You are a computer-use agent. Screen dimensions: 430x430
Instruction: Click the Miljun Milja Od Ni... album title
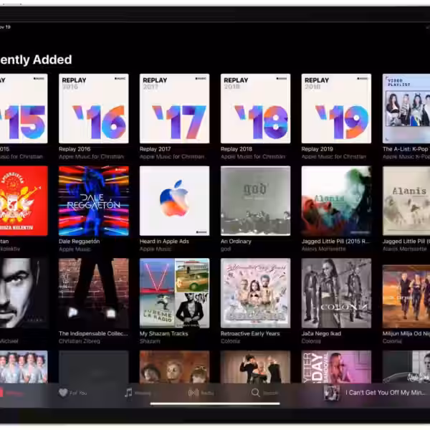click(406, 334)
